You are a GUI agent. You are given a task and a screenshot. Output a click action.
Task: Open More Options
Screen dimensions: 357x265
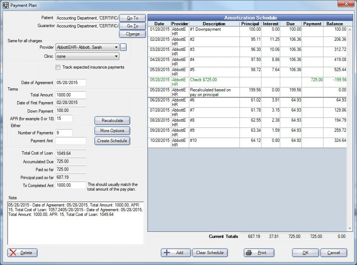pos(112,131)
